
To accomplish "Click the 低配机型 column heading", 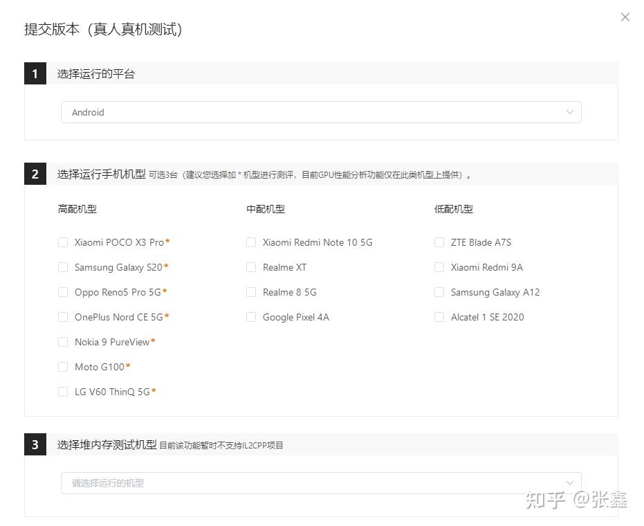I will coord(454,209).
